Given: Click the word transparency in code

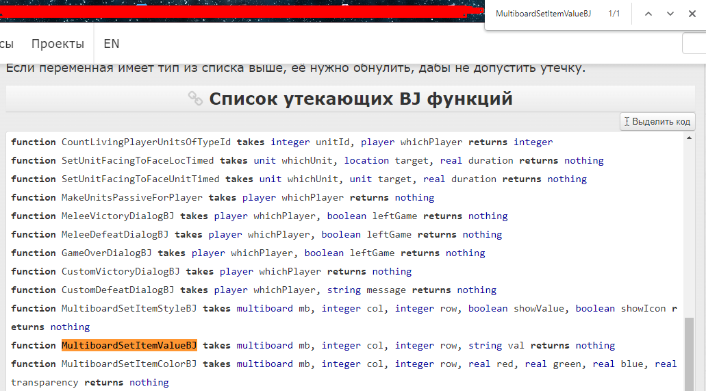Looking at the screenshot, I should [45, 383].
